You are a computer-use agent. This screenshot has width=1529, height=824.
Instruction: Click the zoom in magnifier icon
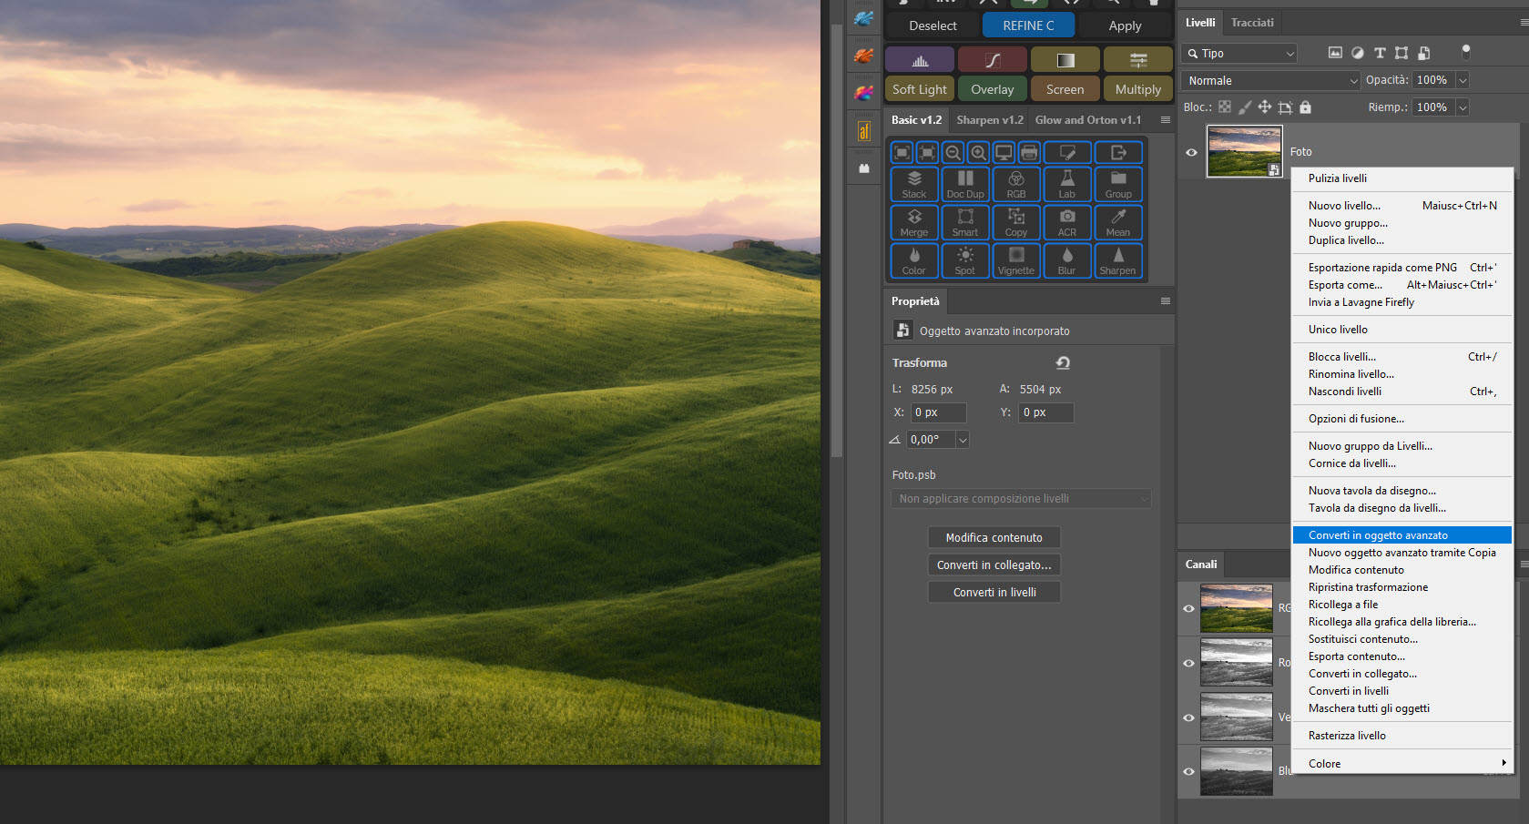pos(978,152)
